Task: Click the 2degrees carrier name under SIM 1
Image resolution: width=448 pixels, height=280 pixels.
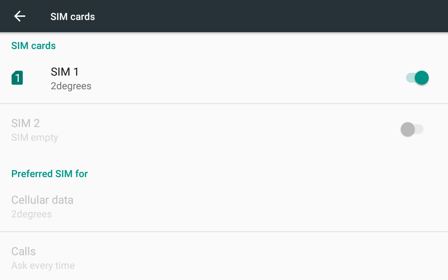Action: 71,86
